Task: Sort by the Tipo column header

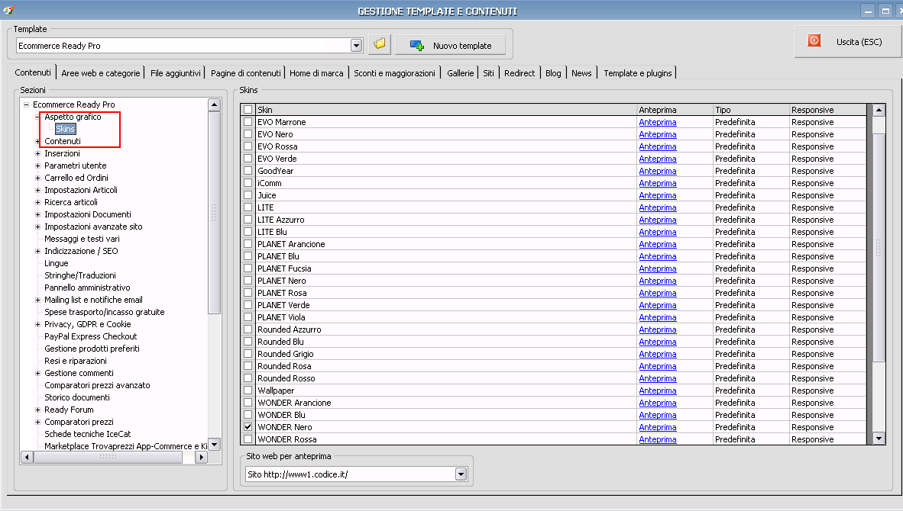Action: 750,110
